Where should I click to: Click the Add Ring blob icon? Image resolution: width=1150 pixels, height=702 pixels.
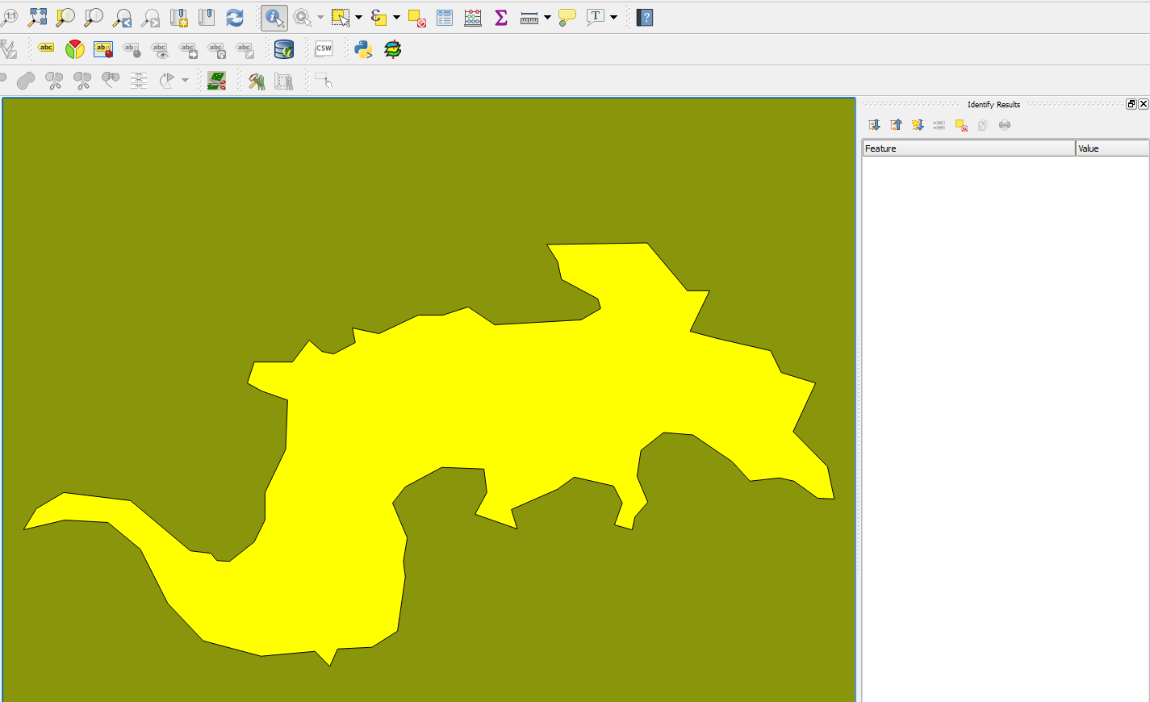pyautogui.click(x=26, y=81)
